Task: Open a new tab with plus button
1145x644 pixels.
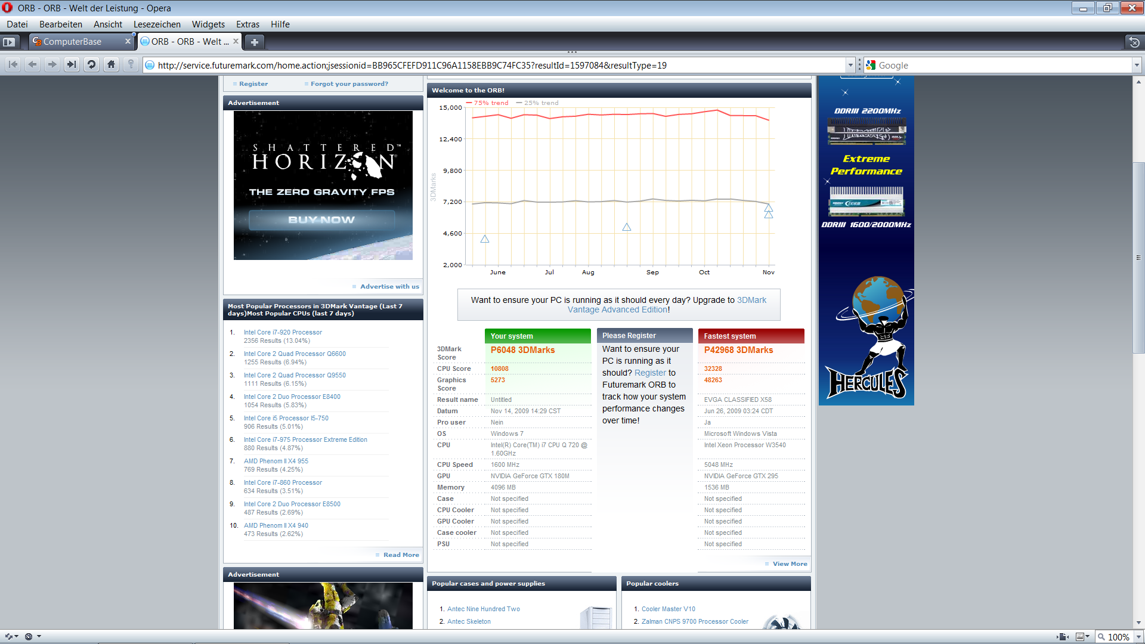Action: coord(255,42)
